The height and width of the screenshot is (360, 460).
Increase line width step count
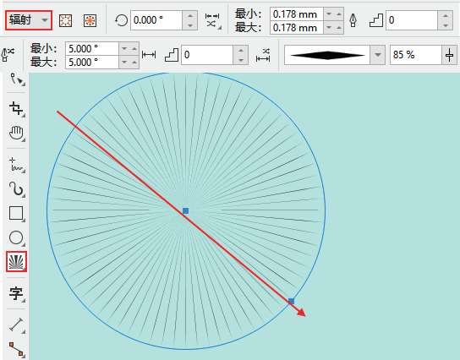click(446, 15)
